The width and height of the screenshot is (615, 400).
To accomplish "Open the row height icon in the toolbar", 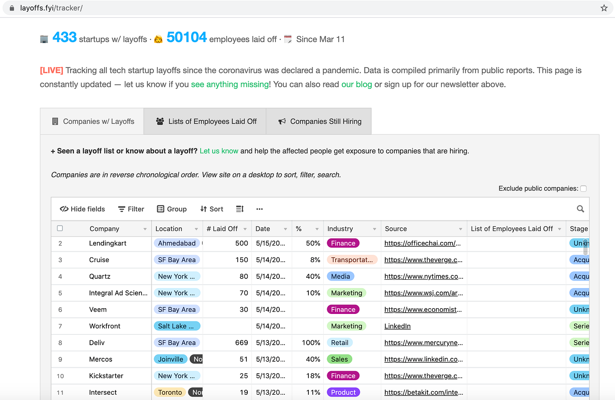I will 240,209.
